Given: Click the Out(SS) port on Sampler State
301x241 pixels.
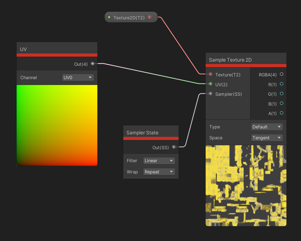Looking at the screenshot, I should pos(174,147).
